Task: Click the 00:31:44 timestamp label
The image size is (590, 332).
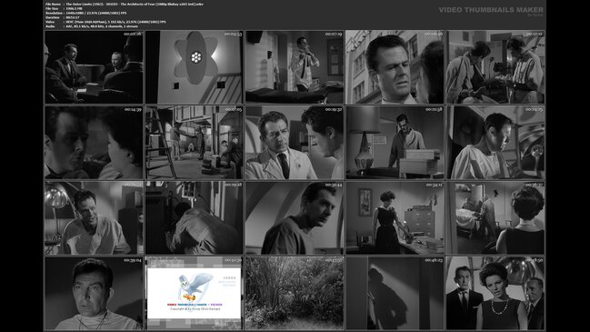Action: click(334, 185)
